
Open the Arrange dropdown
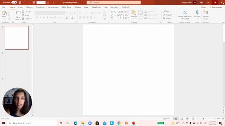coord(134,15)
